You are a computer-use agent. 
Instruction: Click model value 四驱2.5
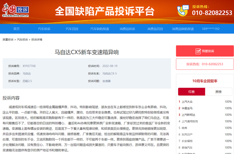(x=27, y=81)
